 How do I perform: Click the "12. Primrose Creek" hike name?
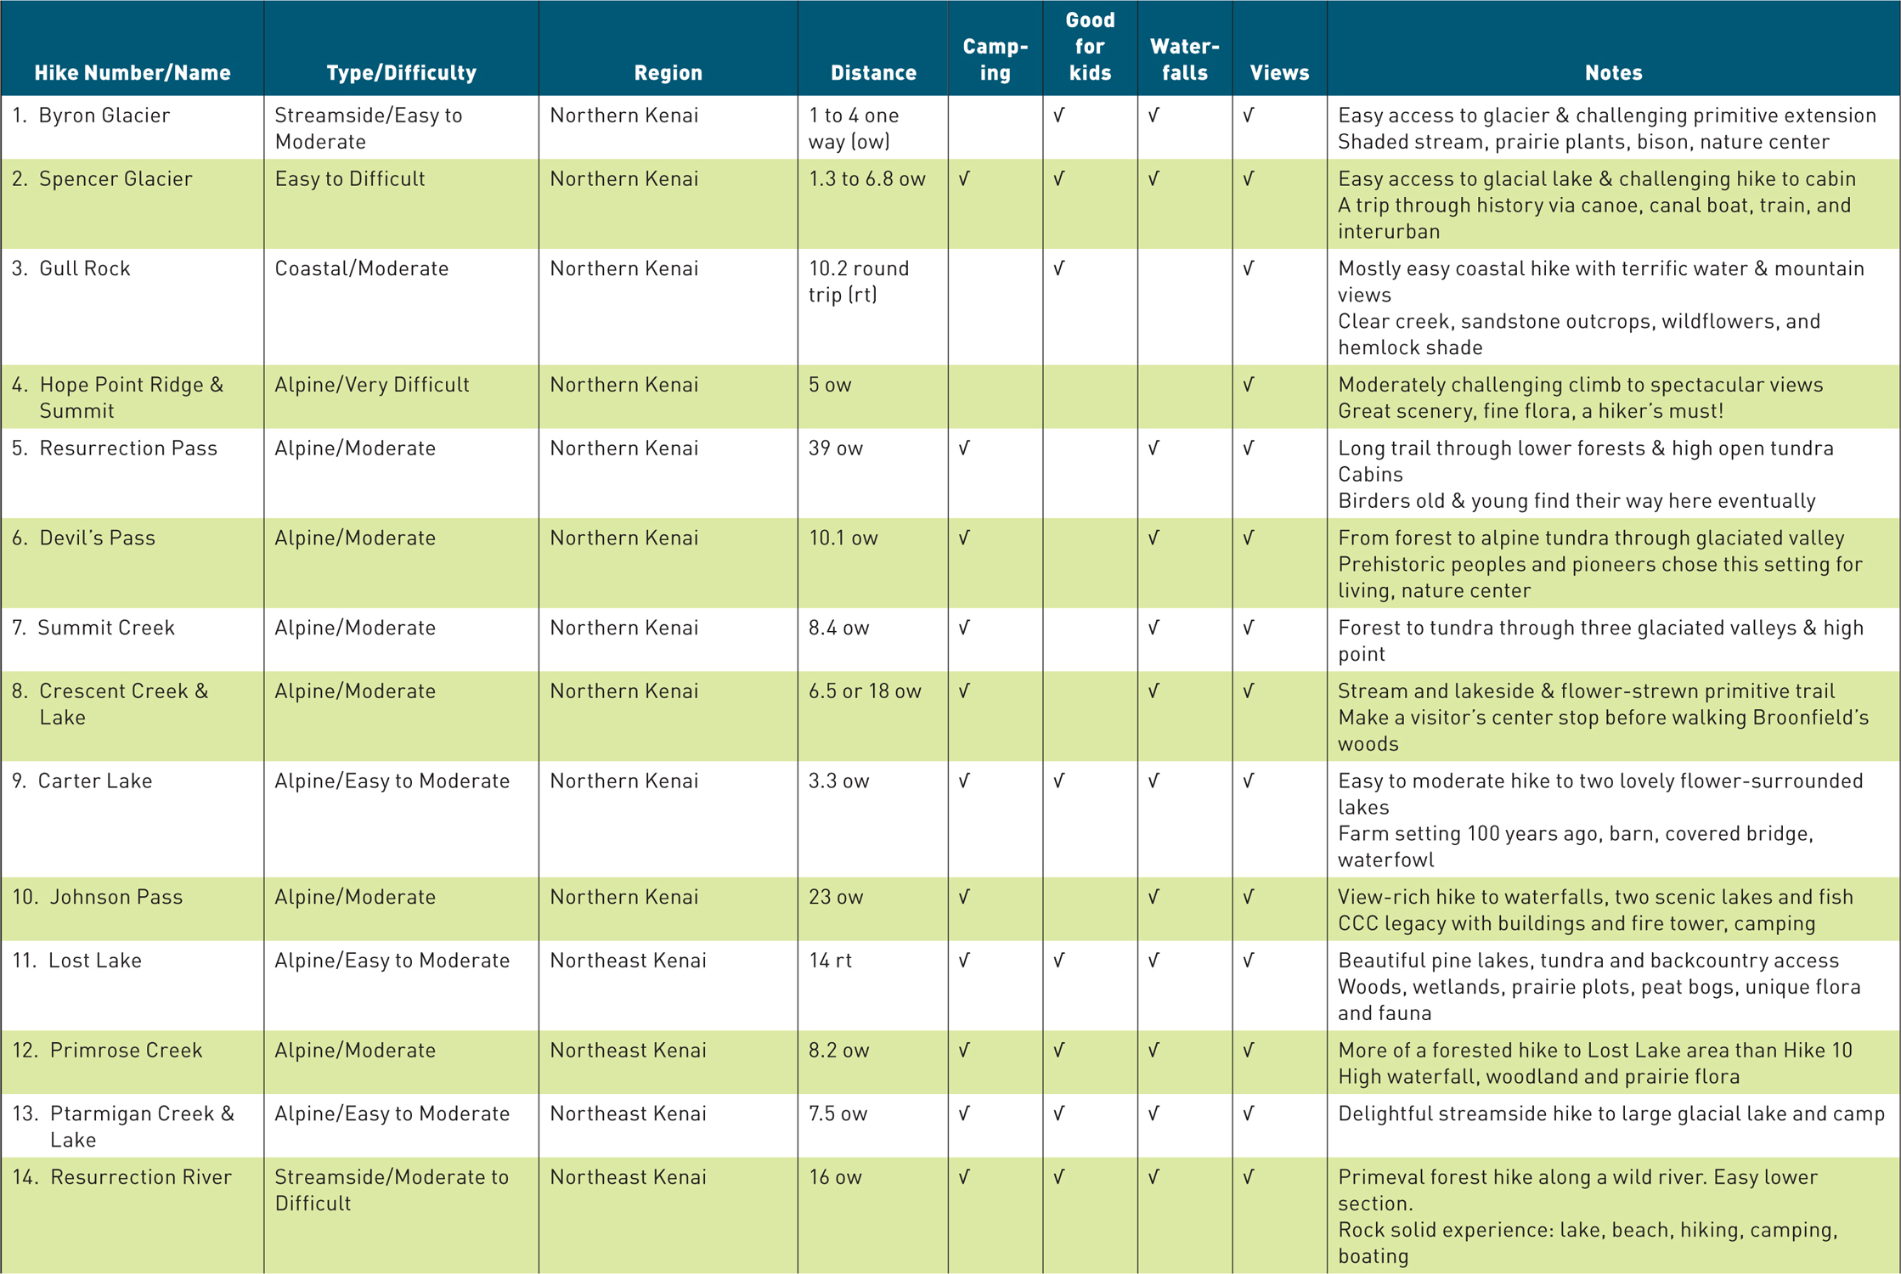[x=108, y=1051]
